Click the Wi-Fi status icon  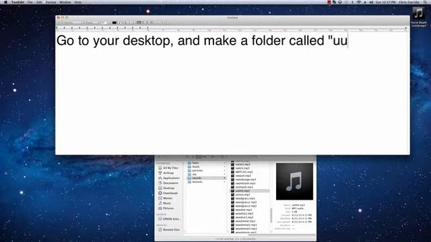(x=359, y=2)
